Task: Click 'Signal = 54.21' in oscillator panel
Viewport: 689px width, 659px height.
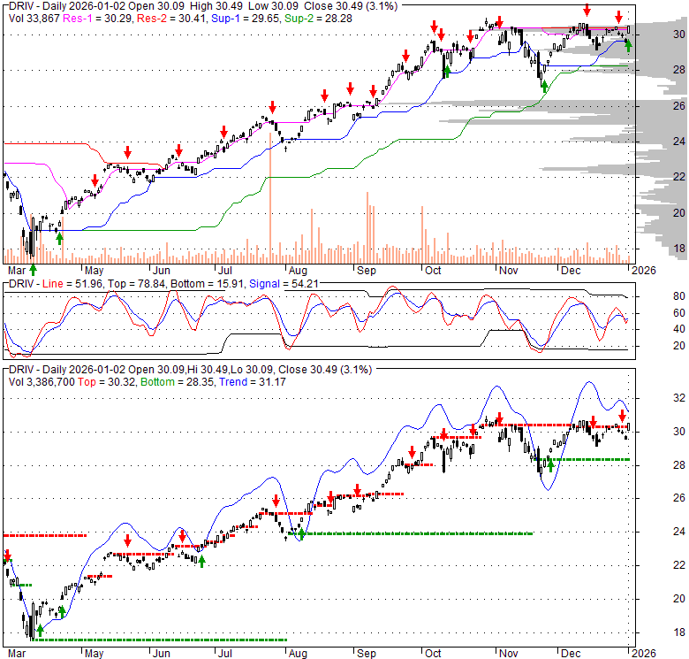Action: point(284,284)
